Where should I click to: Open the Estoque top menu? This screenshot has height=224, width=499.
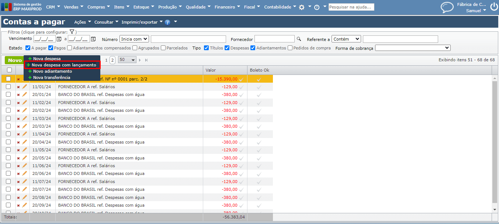(x=143, y=7)
